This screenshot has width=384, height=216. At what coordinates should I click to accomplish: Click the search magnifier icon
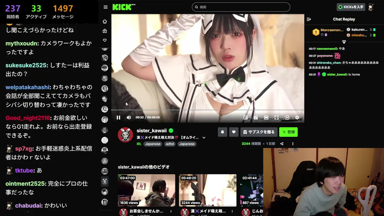click(x=196, y=7)
